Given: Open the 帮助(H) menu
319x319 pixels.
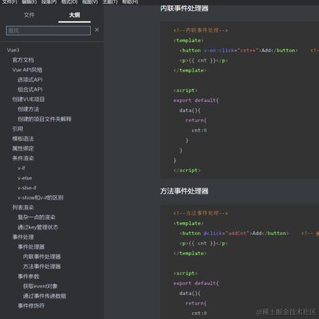Looking at the screenshot, I should [130, 2].
